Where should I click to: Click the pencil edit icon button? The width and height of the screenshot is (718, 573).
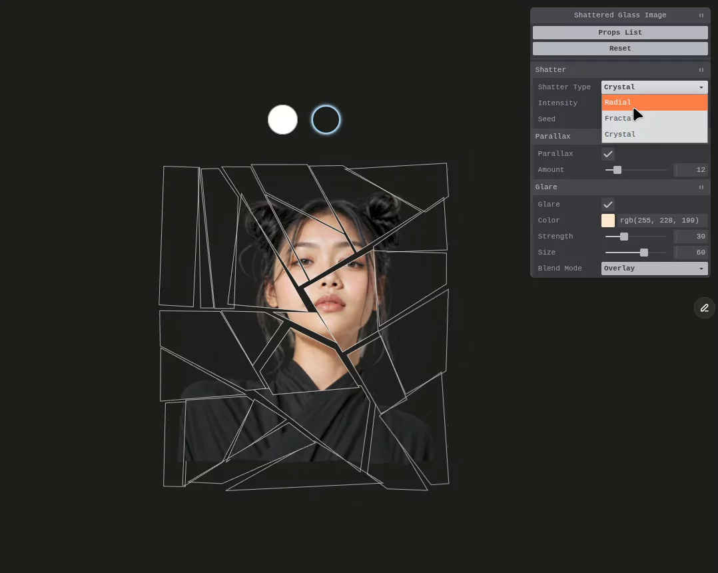coord(704,308)
